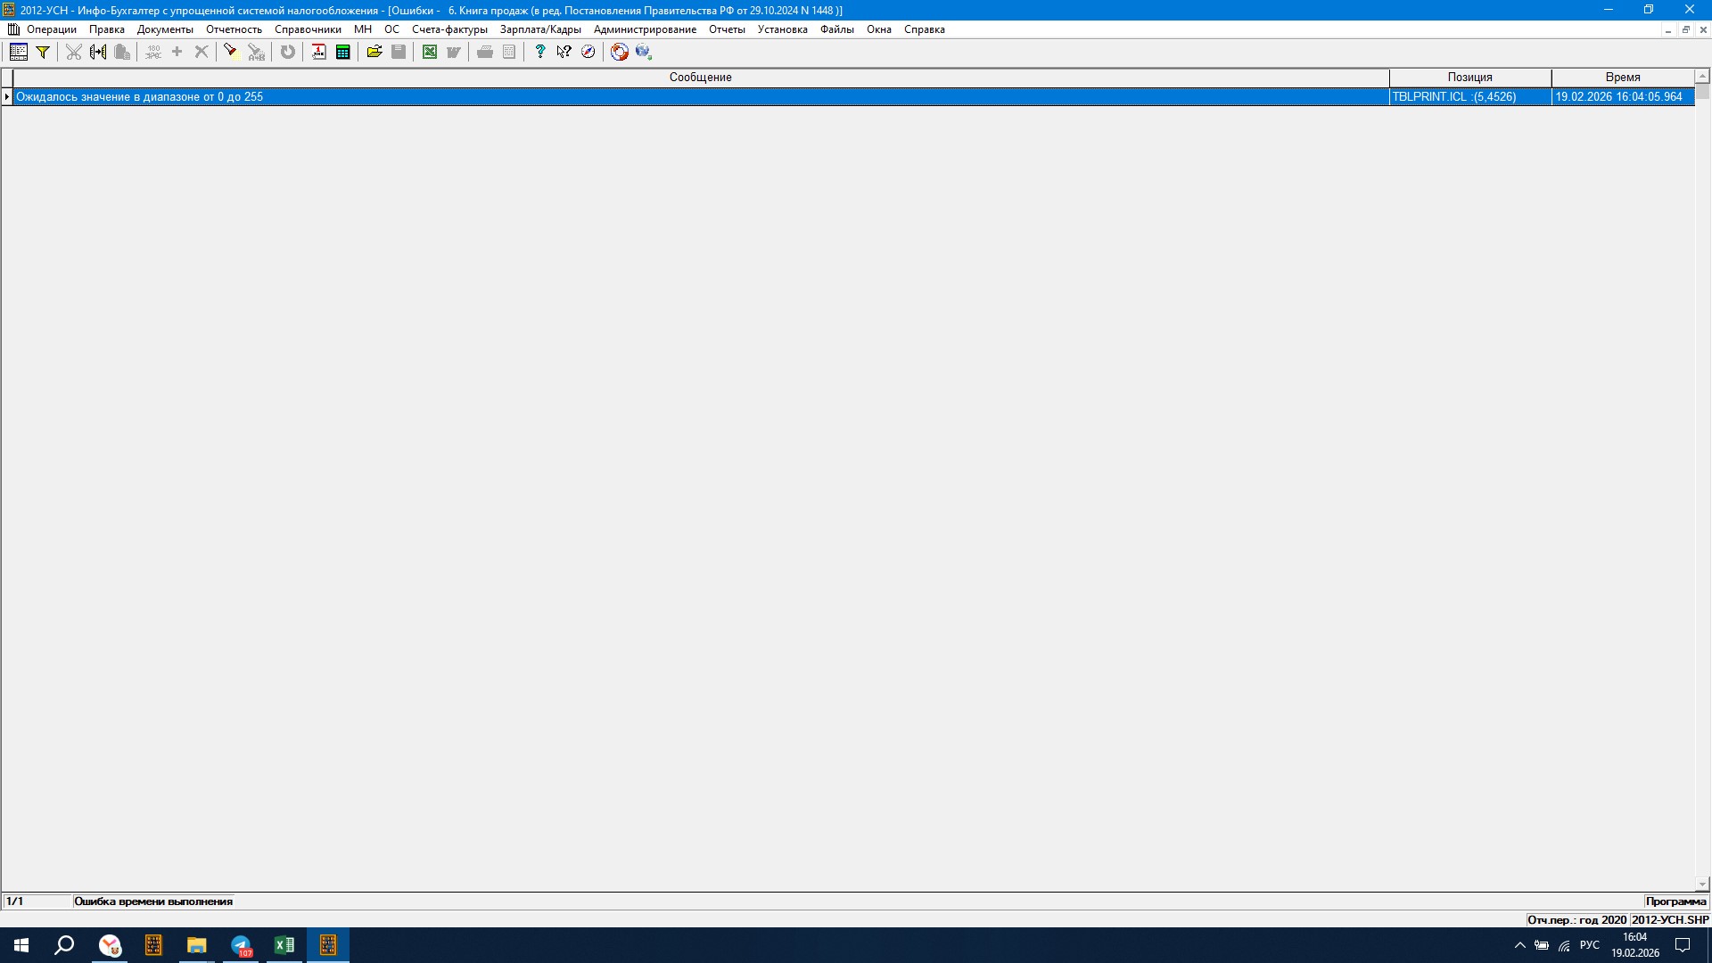Open the Отчетность menu

tap(234, 29)
